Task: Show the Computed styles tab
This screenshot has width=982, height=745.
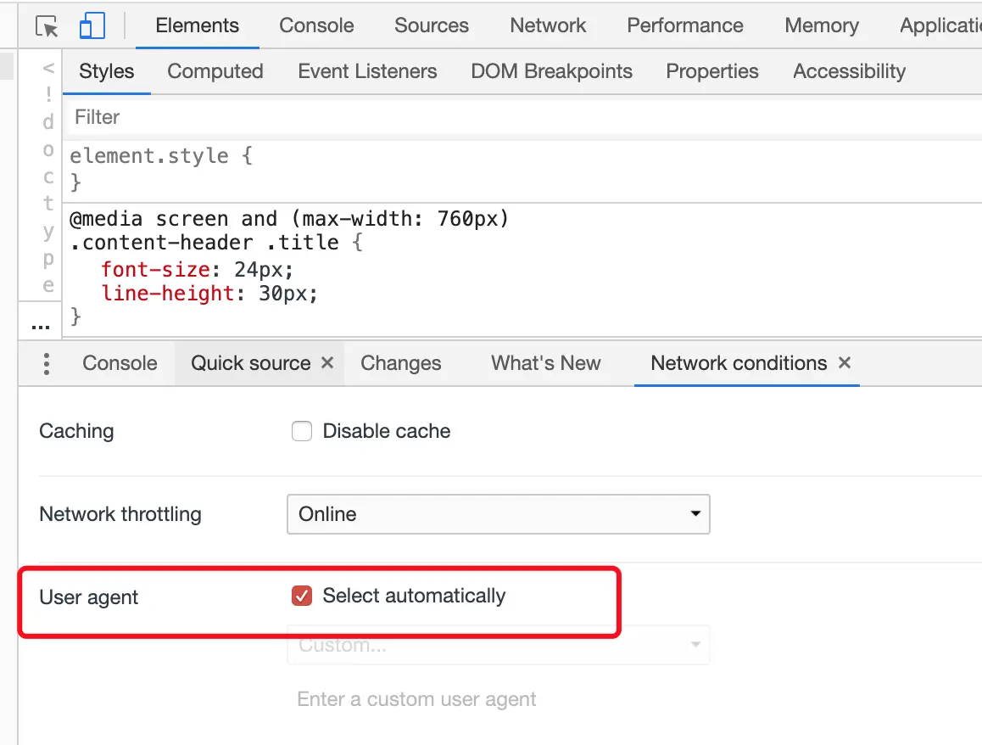Action: (x=215, y=71)
